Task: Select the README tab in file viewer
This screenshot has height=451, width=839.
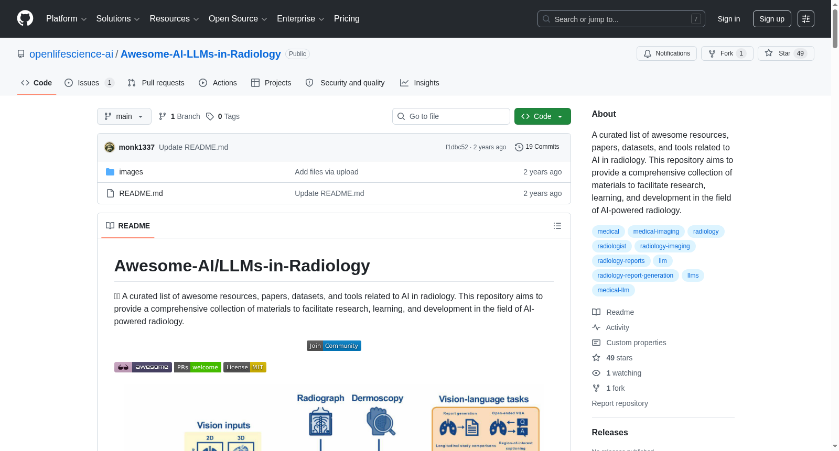Action: pyautogui.click(x=128, y=226)
